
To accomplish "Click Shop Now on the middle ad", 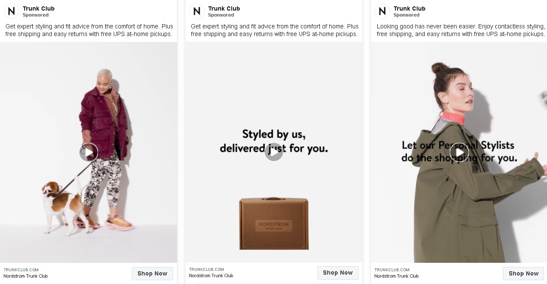I will [x=338, y=273].
